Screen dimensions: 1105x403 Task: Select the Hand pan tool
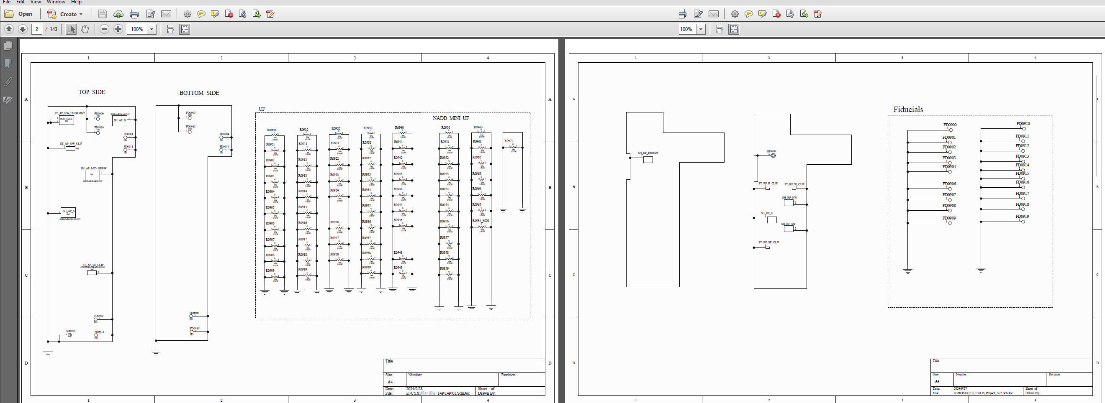click(85, 29)
